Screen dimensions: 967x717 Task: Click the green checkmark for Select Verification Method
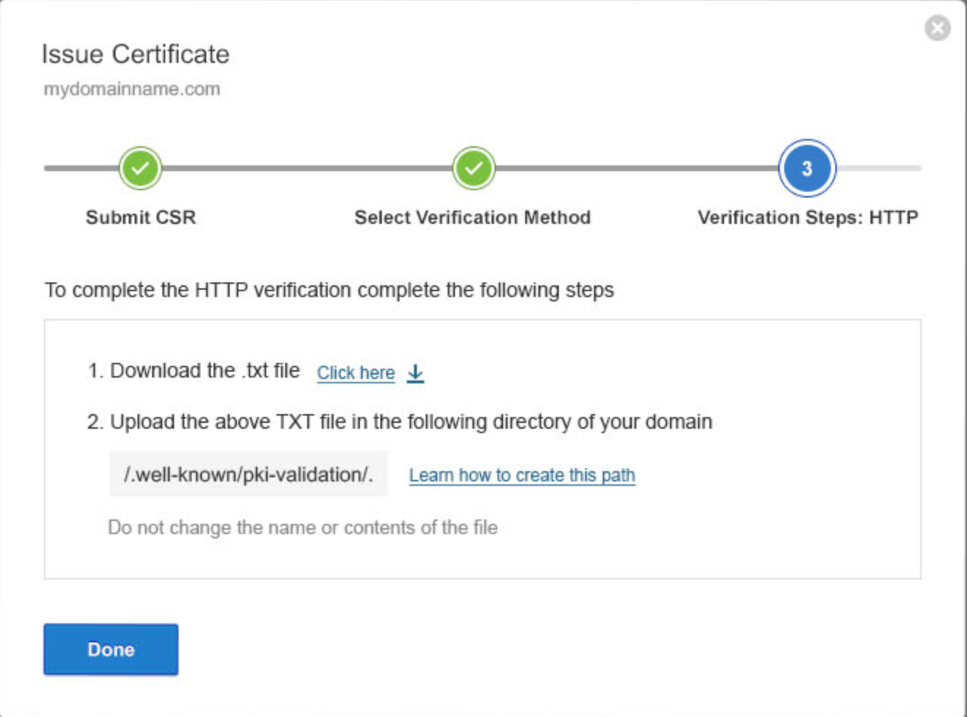[473, 169]
